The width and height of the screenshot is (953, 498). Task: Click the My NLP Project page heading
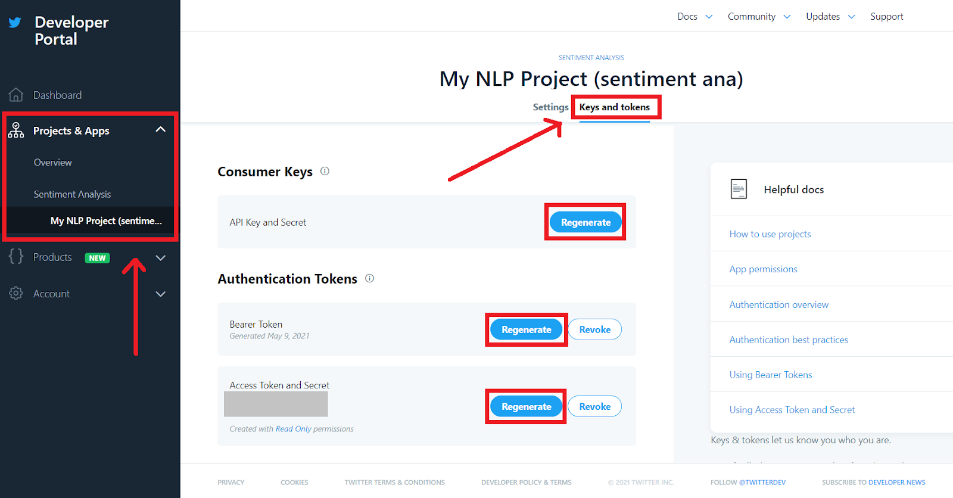click(x=591, y=79)
